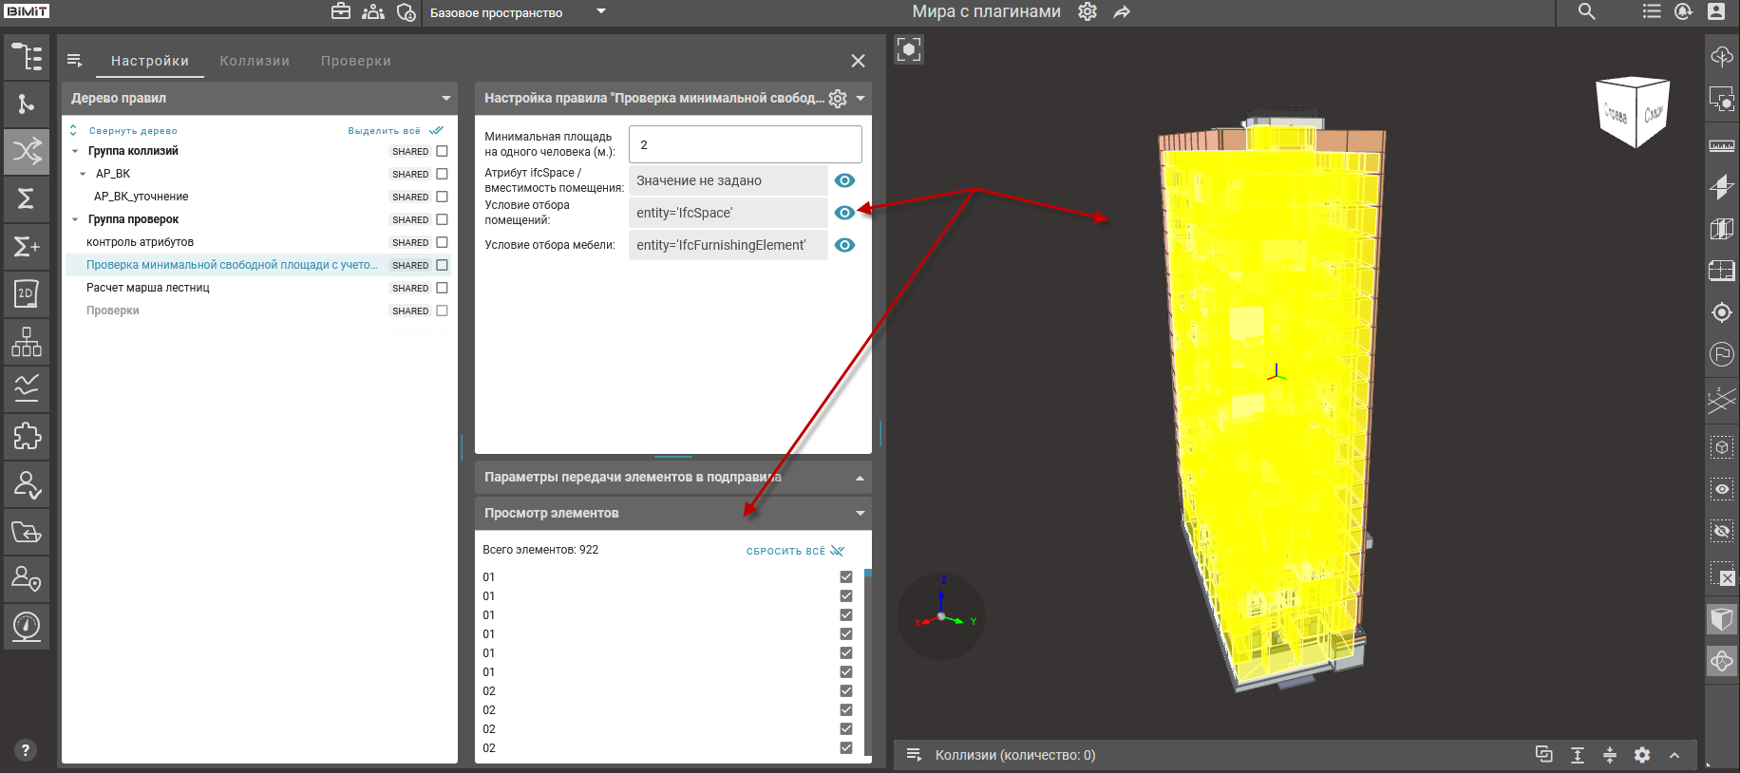The image size is (1740, 773).
Task: Click the share arrow next to world title
Action: [x=1122, y=12]
